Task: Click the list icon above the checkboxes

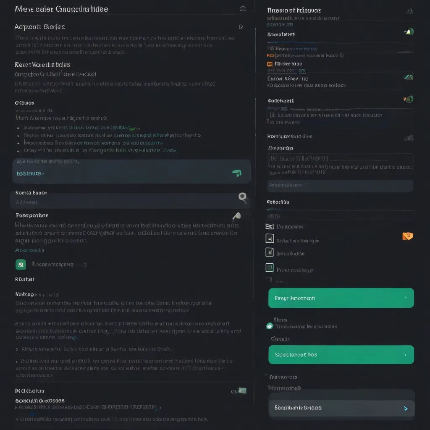Action: point(270,226)
